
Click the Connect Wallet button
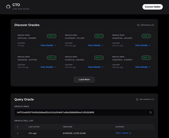tap(152, 7)
